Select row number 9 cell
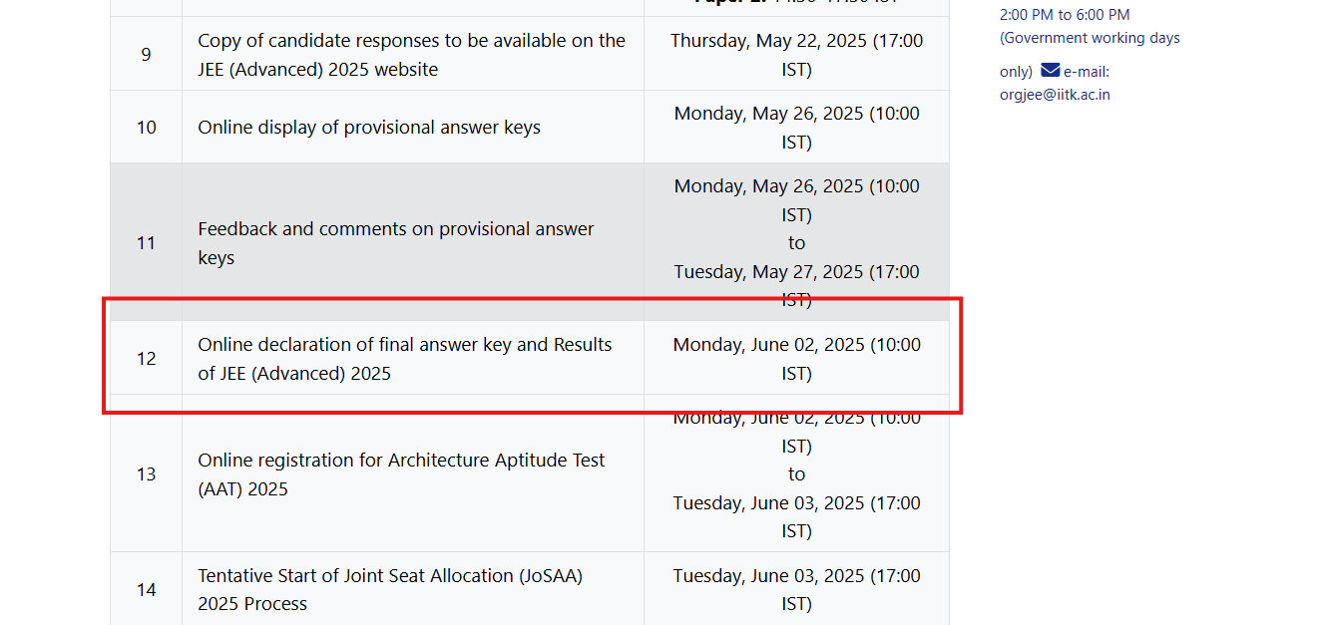 (x=147, y=54)
